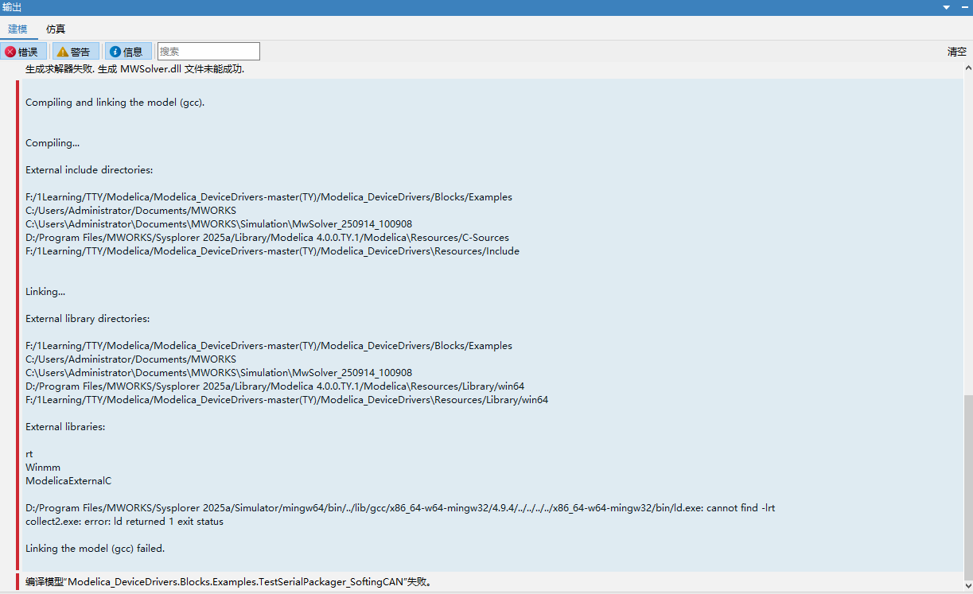The image size is (973, 594).
Task: Select the "rt" library line
Action: tap(29, 454)
